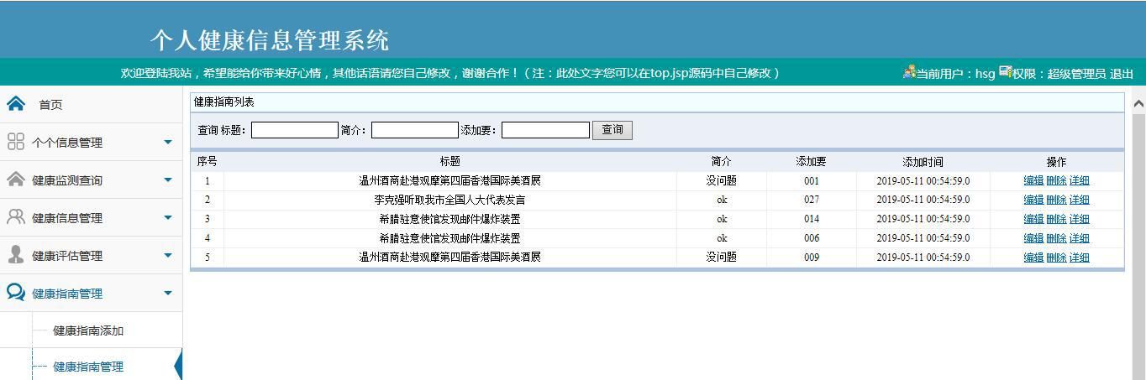Click the 添加要 value 001
Screen dimensions: 1146x380
coord(811,180)
